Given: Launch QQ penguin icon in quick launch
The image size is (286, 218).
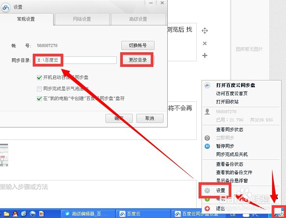Looking at the screenshot, I should click(x=15, y=214).
